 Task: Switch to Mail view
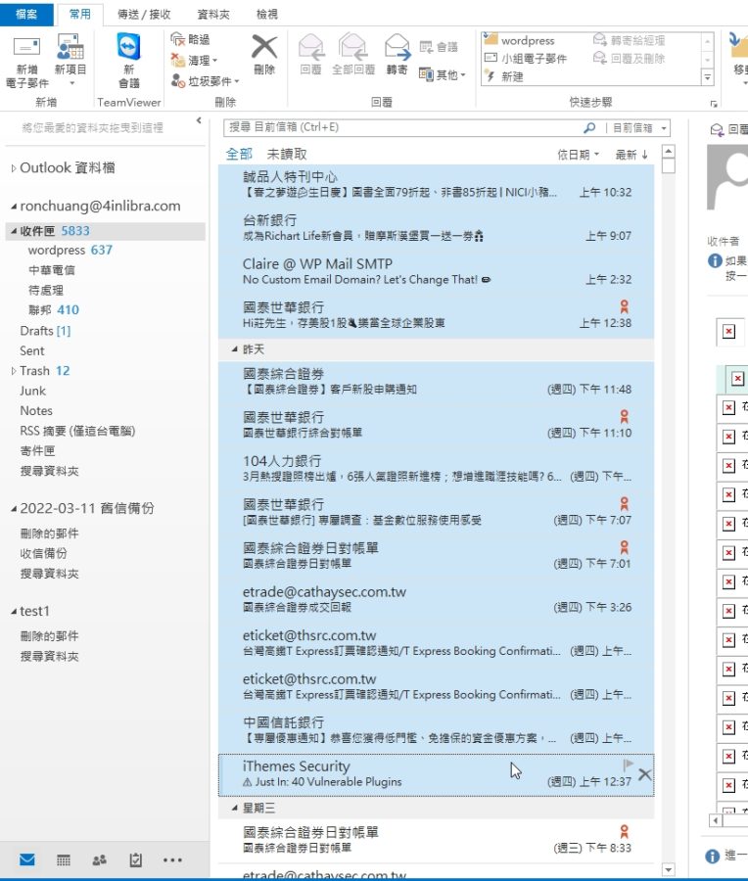(27, 859)
